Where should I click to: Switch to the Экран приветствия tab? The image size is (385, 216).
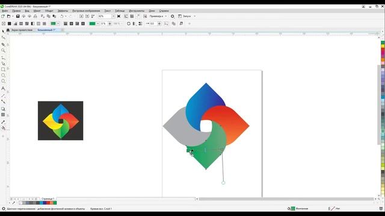point(22,30)
